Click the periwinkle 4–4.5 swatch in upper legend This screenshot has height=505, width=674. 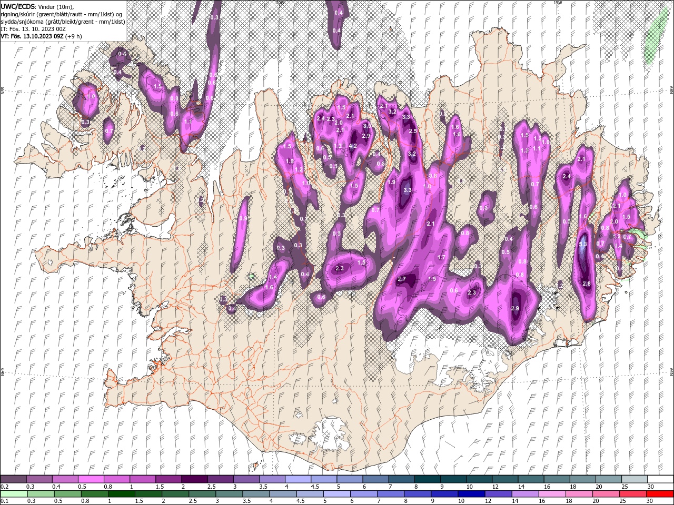(298, 479)
